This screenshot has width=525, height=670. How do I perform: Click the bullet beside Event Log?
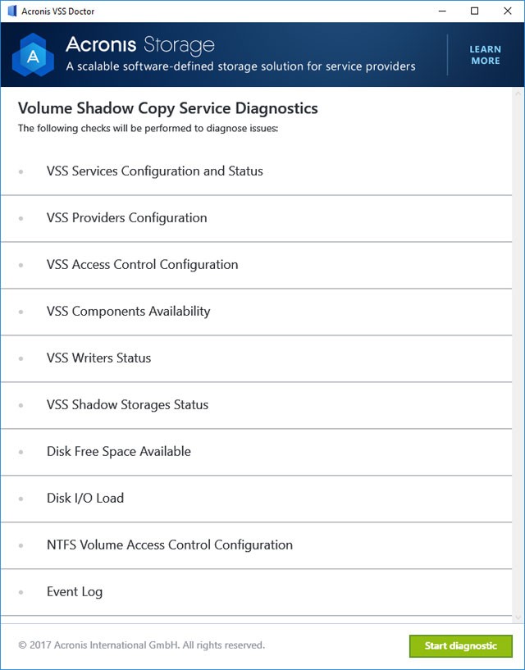(21, 592)
